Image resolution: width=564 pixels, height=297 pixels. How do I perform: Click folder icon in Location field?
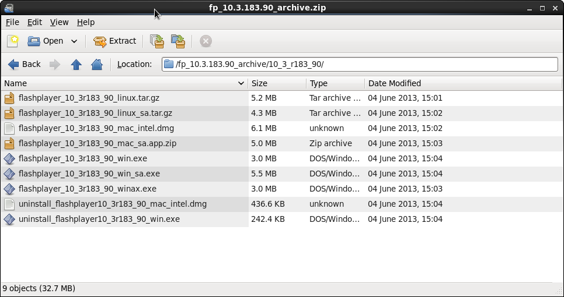coord(168,64)
